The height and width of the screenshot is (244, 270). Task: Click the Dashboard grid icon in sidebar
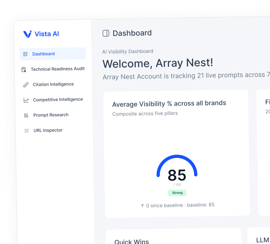pyautogui.click(x=25, y=54)
